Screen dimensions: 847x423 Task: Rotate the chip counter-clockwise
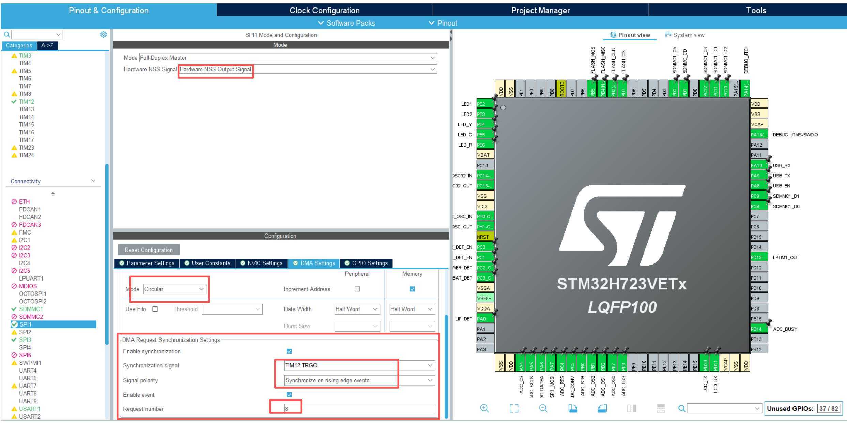click(x=602, y=408)
